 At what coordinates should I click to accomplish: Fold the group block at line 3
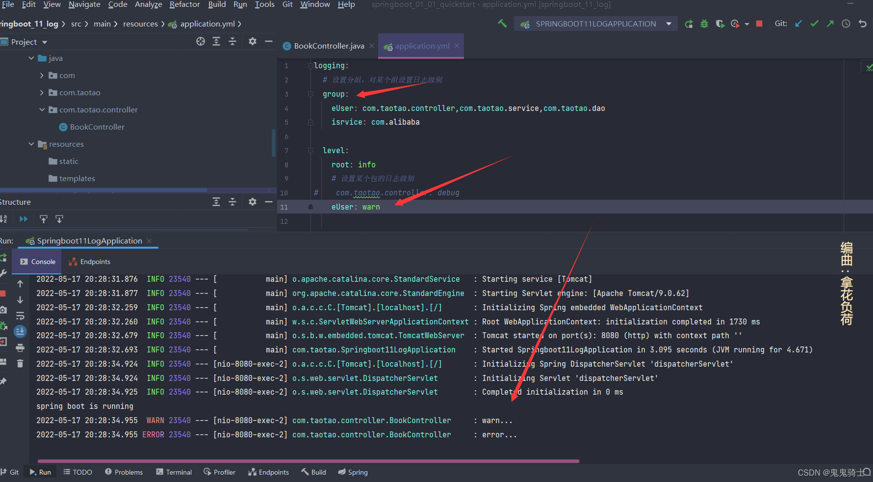coord(310,94)
